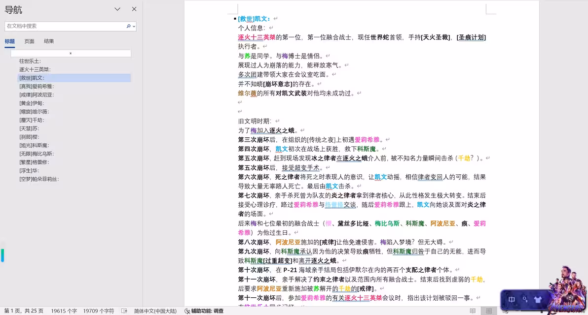
Task: Close the 导航 navigation pane
Action: pyautogui.click(x=134, y=9)
